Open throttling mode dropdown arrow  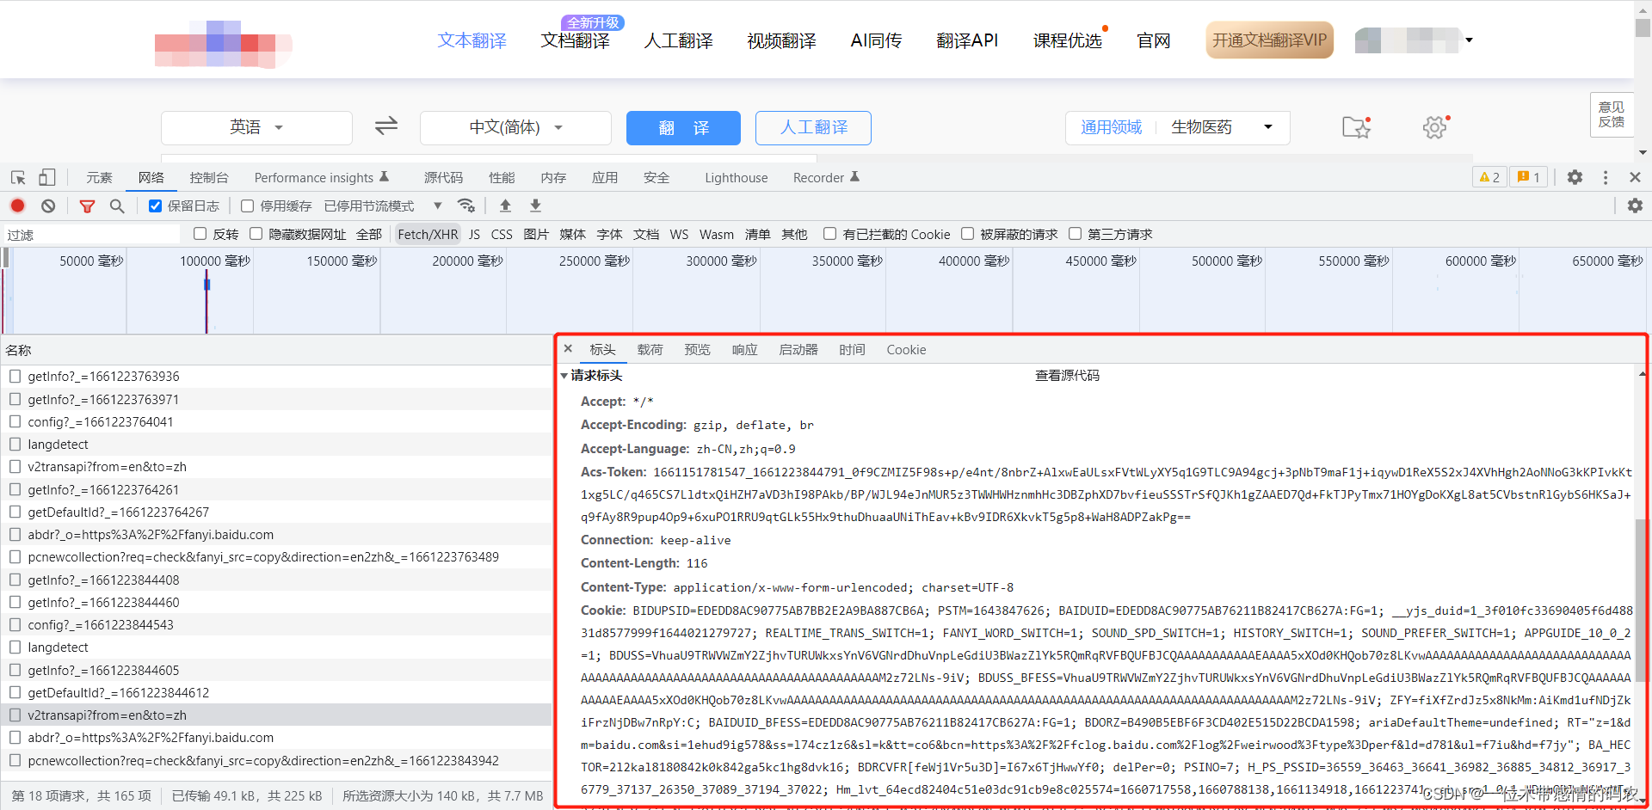[438, 206]
